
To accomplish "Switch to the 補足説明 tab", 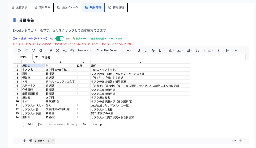I will pos(116,7).
